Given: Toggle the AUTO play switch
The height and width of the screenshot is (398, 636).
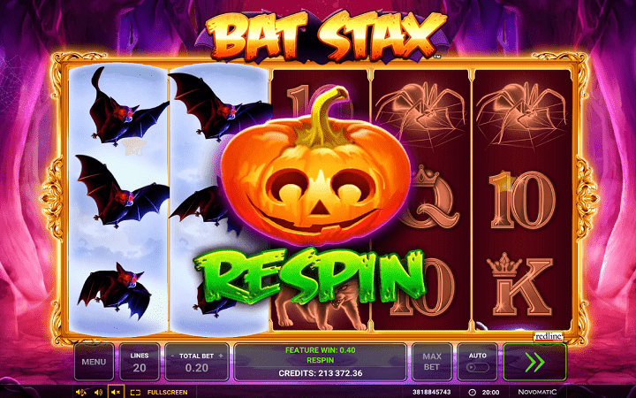Looking at the screenshot, I should click(x=477, y=367).
